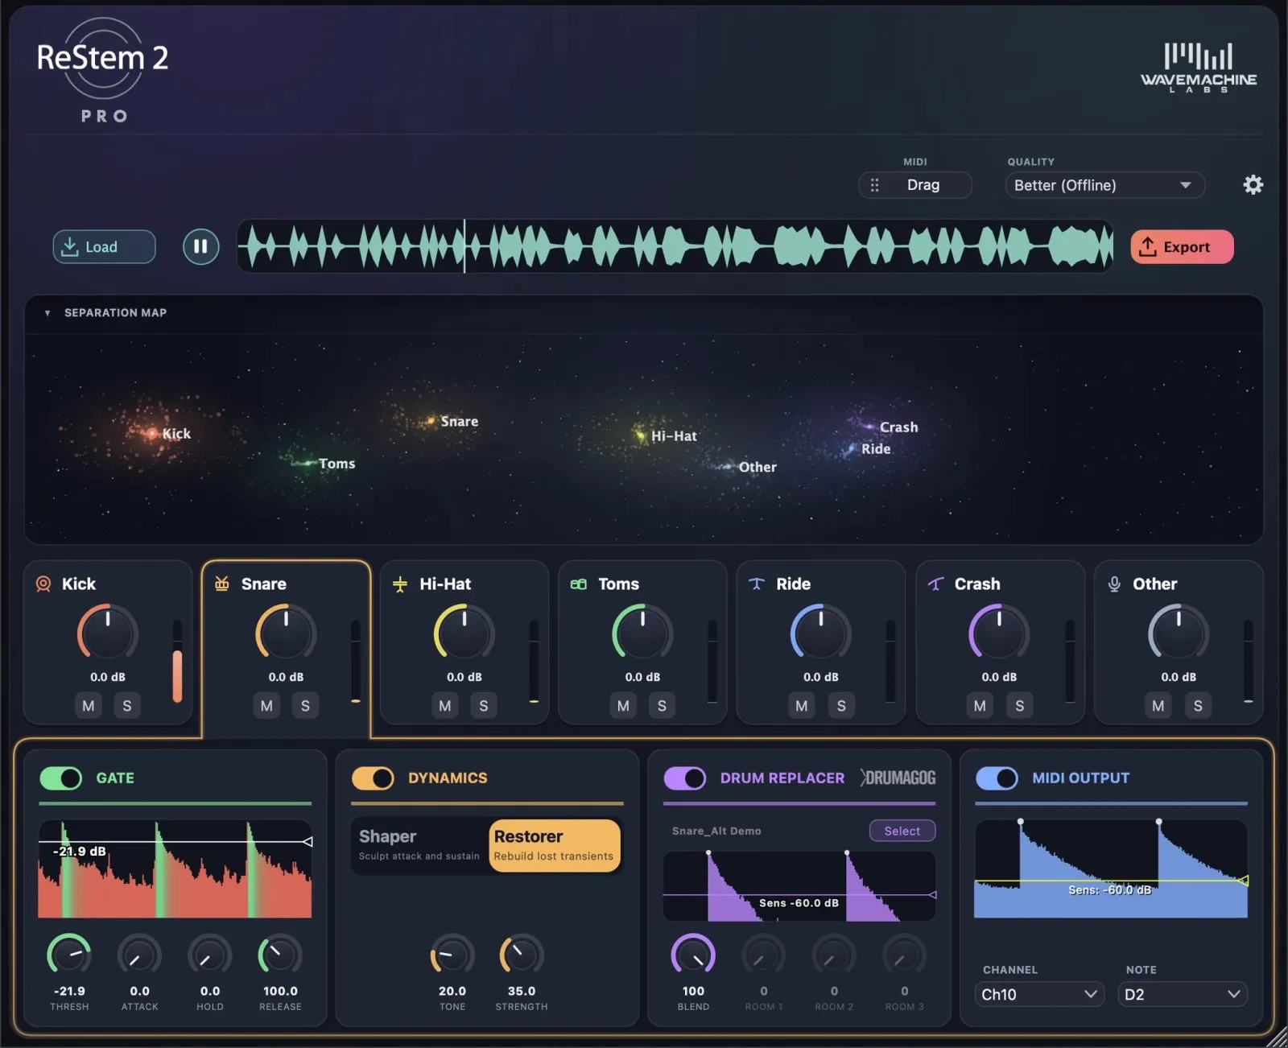The width and height of the screenshot is (1288, 1048).
Task: Click the Hi-Hat stem icon
Action: 400,584
